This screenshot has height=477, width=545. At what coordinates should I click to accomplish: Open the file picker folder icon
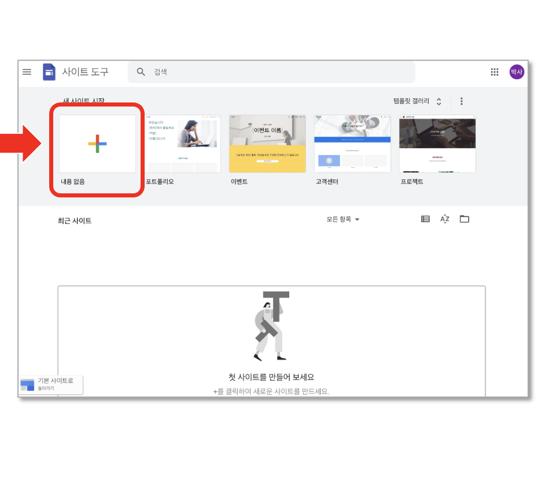click(465, 219)
